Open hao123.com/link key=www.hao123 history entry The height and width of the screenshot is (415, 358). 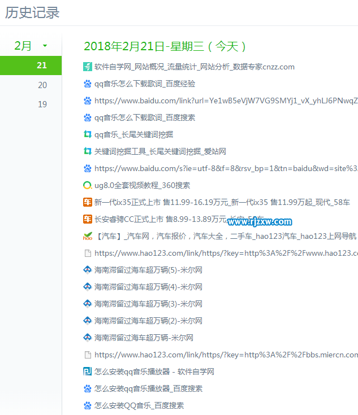226,253
